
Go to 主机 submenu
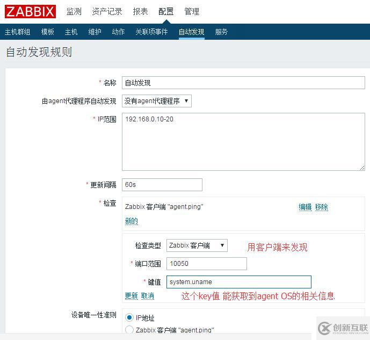[x=71, y=32]
